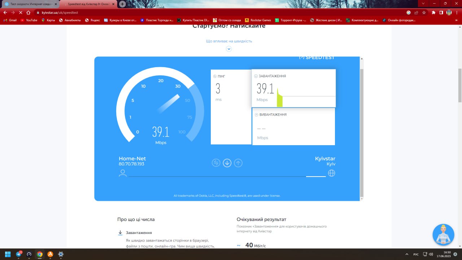Go back with the browser back arrow
The image size is (462, 260).
5,12
